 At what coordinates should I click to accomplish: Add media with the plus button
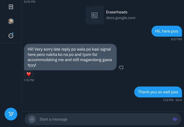click(x=32, y=119)
